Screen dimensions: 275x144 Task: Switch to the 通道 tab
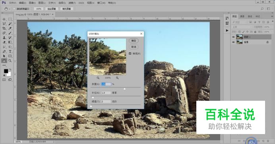(242, 16)
